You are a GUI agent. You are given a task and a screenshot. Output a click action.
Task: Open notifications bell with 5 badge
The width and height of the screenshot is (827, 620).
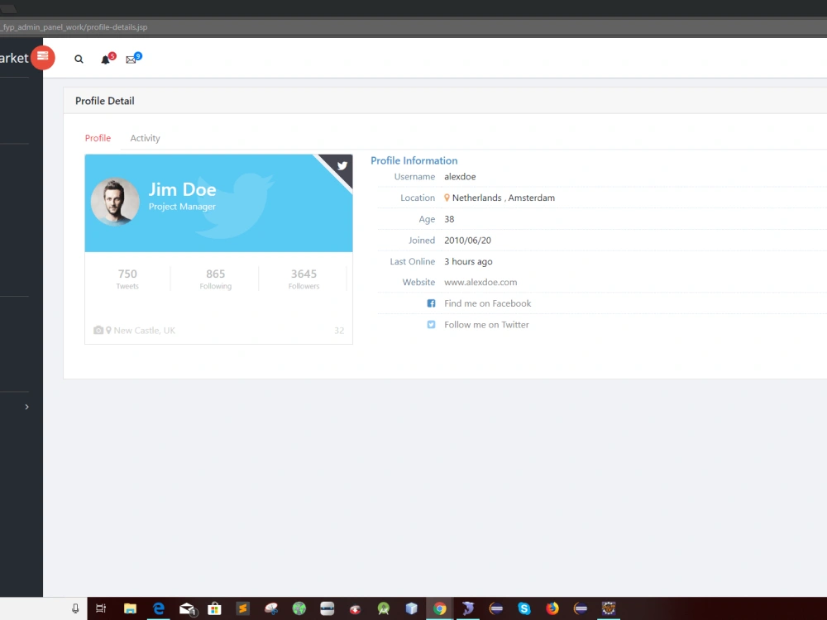pos(108,59)
